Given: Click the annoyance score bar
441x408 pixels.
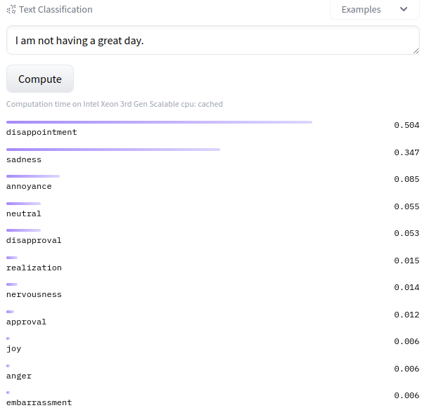Looking at the screenshot, I should [x=33, y=176].
